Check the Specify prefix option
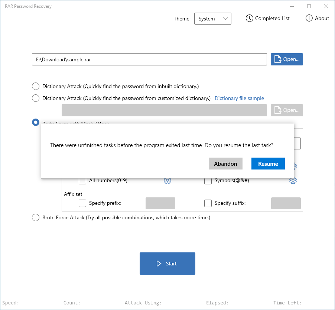335x310 pixels. click(82, 203)
